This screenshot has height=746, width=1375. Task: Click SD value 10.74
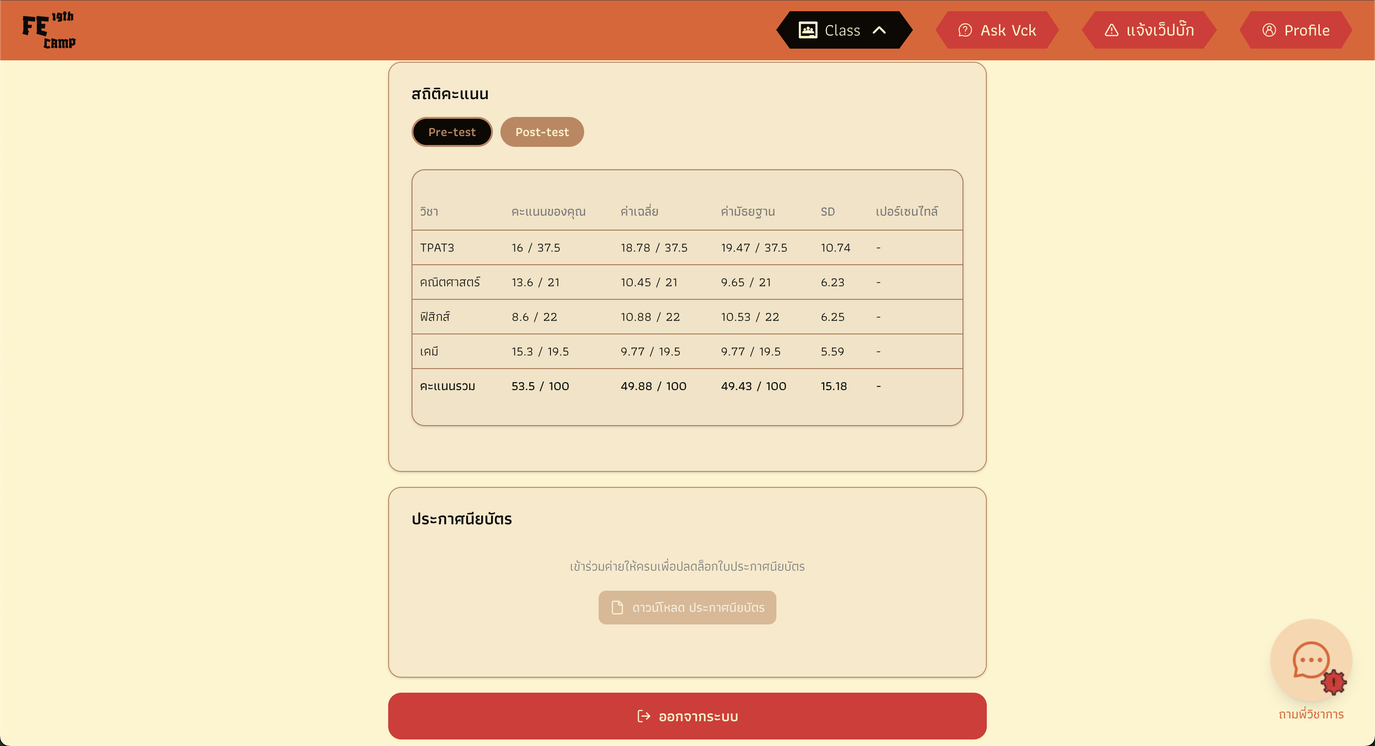tap(835, 247)
